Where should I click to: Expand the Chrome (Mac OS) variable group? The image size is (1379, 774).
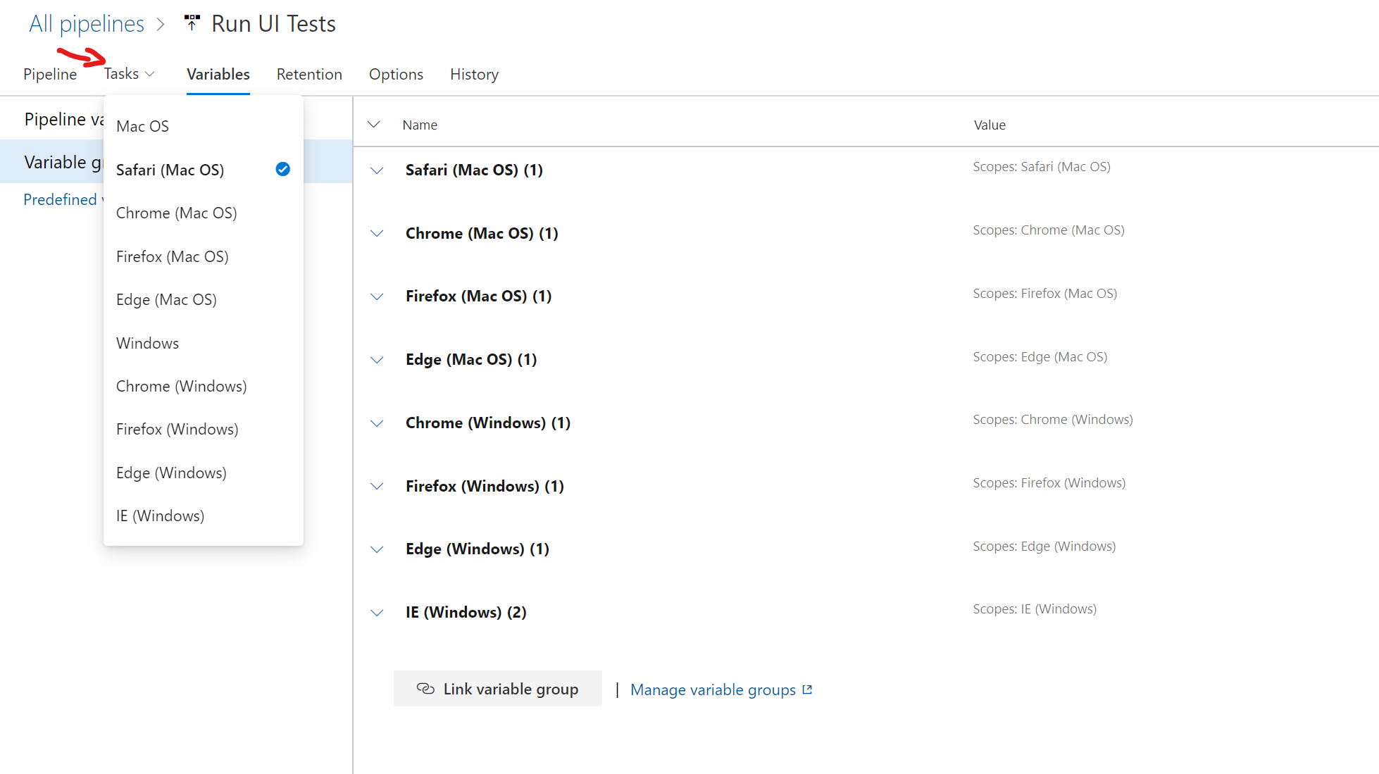(377, 233)
